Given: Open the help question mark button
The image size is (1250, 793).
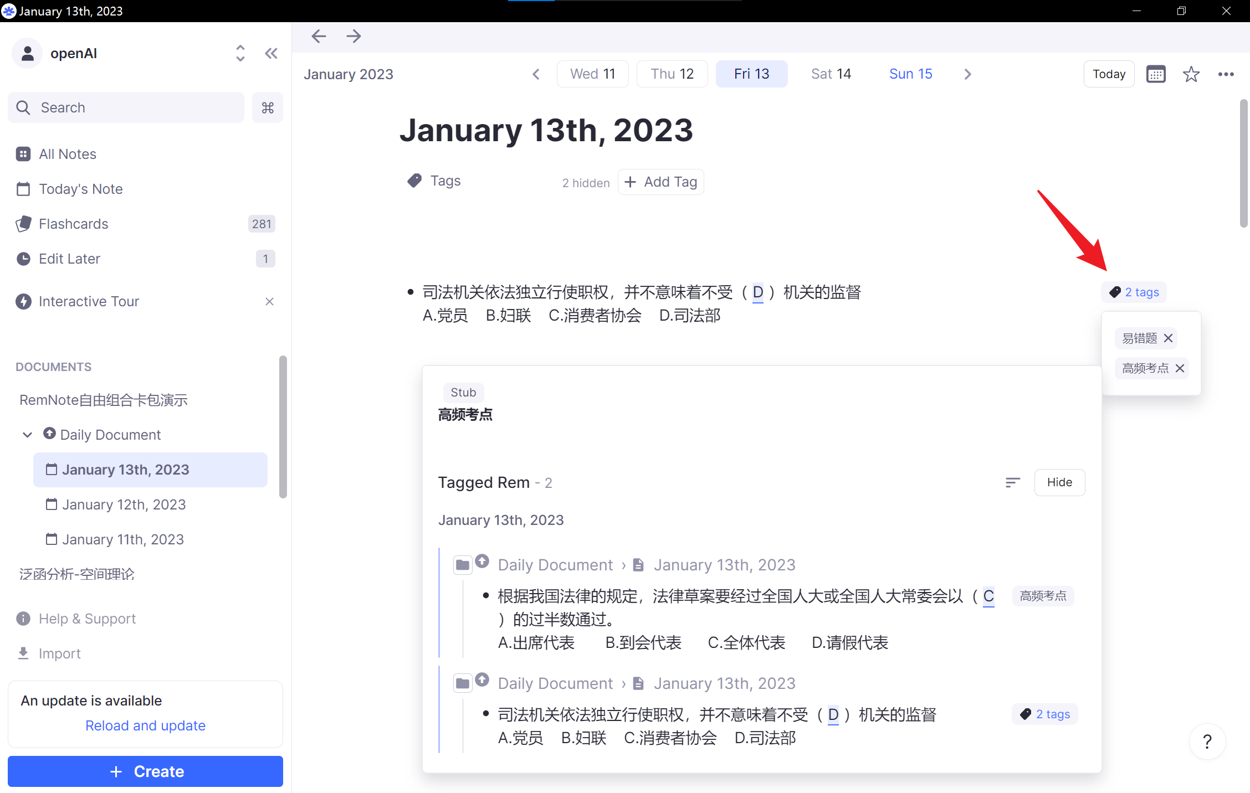Looking at the screenshot, I should (x=1207, y=741).
